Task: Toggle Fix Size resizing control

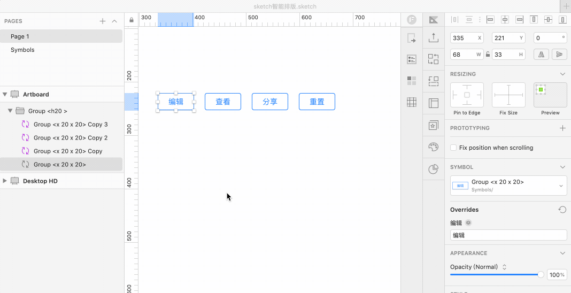Action: tap(508, 95)
